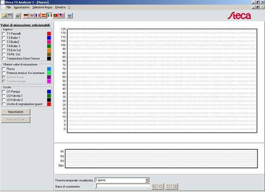
Task: Select the Portuguese flag language icon
Action: [x=56, y=16]
